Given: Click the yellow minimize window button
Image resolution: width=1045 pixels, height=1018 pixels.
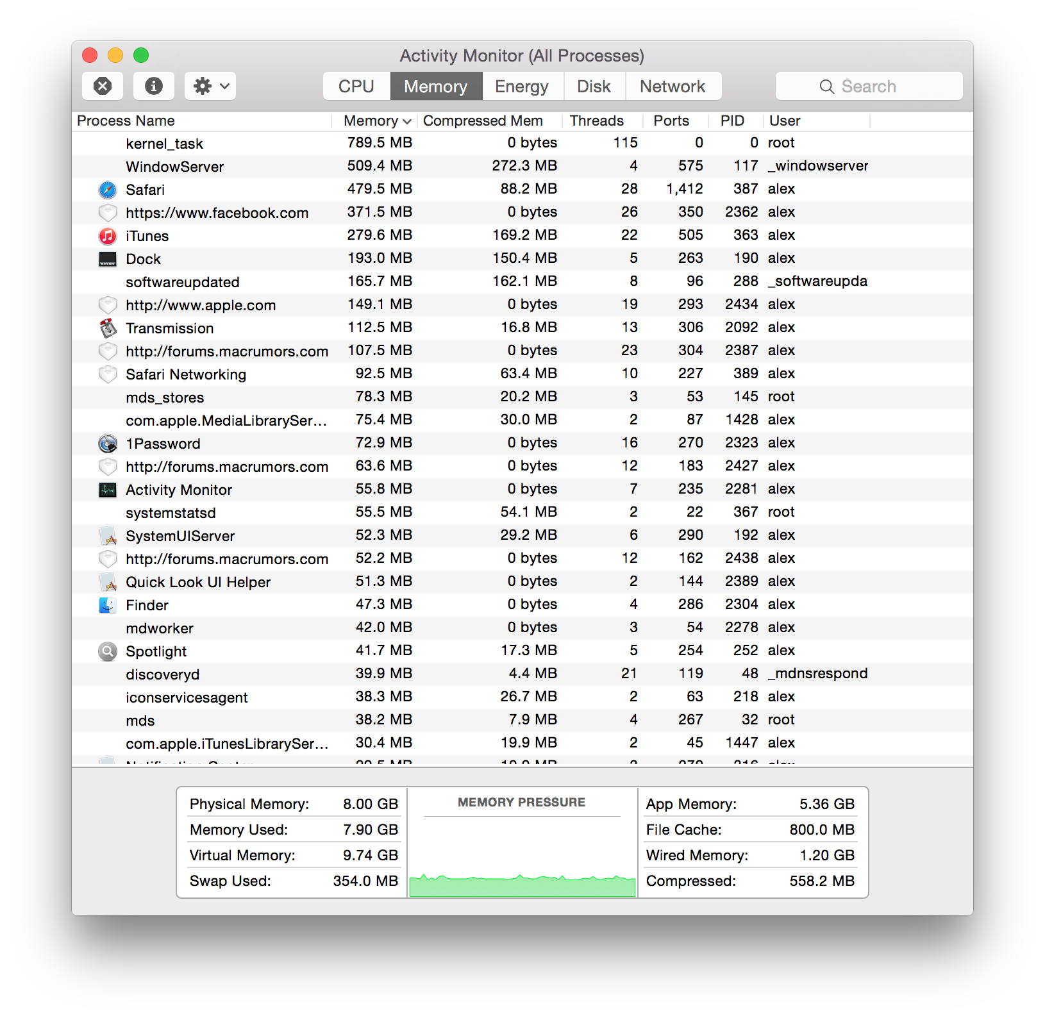Looking at the screenshot, I should (115, 55).
